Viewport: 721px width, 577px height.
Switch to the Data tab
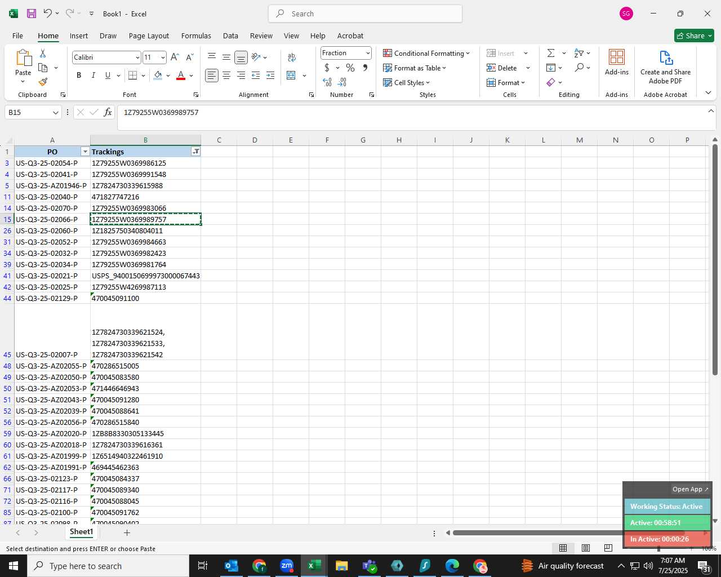pyautogui.click(x=230, y=35)
